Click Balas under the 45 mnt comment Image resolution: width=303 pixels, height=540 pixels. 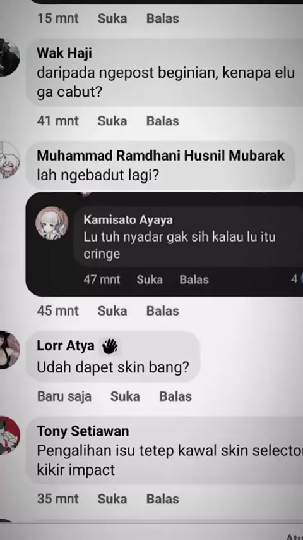[163, 310]
